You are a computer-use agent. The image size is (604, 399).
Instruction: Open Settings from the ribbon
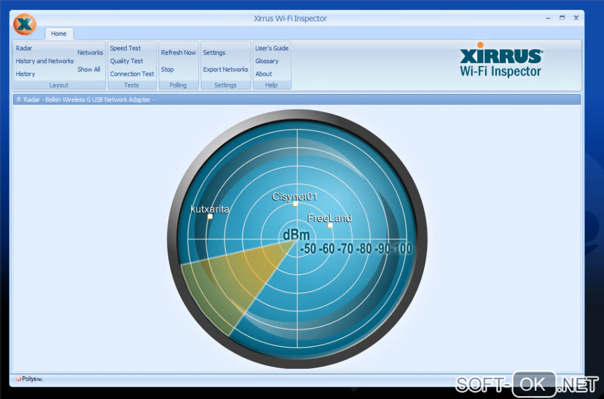(x=214, y=53)
